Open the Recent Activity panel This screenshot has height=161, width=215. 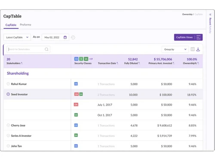pos(210,25)
